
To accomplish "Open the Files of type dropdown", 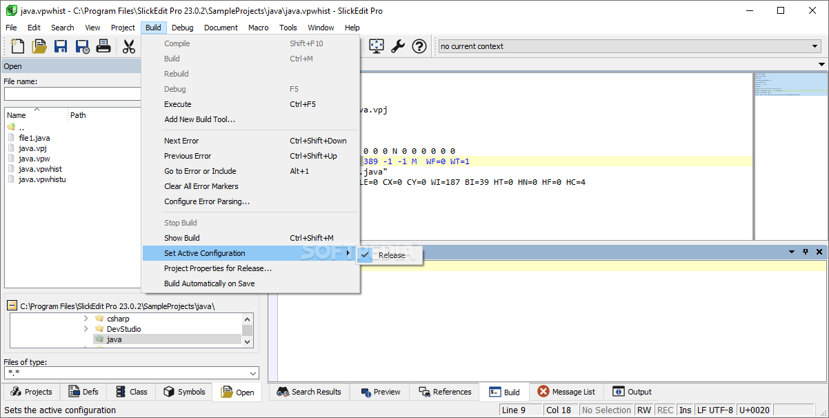I will point(252,373).
